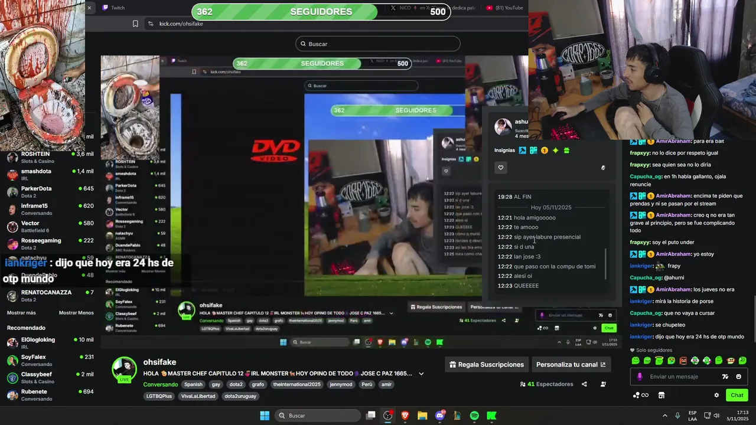756x425 pixels.
Task: Select the dota2 tag
Action: (236, 384)
